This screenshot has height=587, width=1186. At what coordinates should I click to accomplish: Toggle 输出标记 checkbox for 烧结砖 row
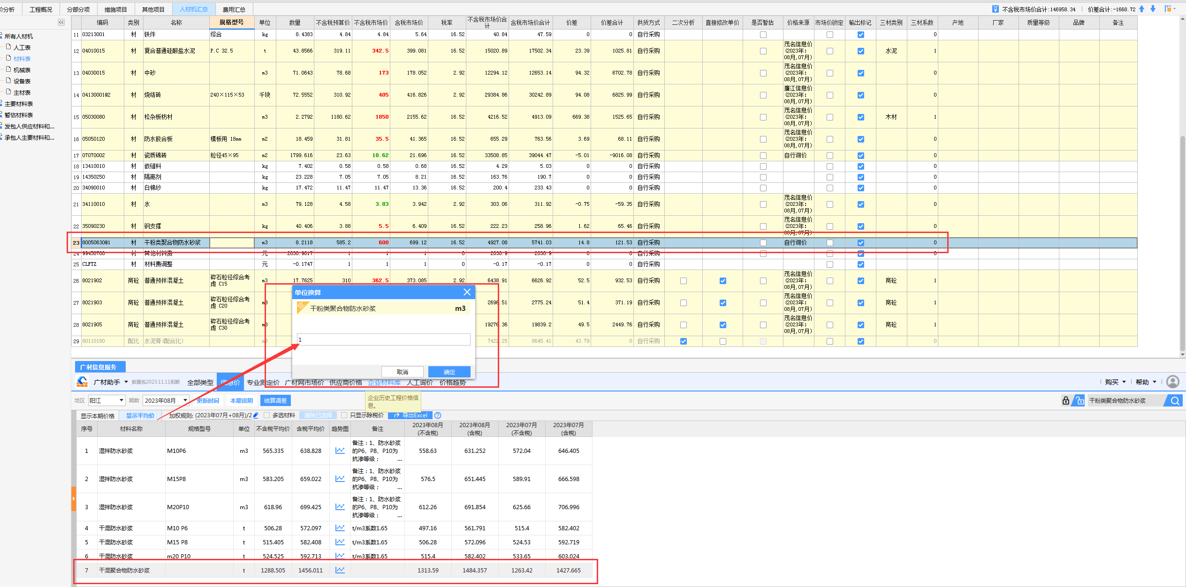pyautogui.click(x=861, y=95)
